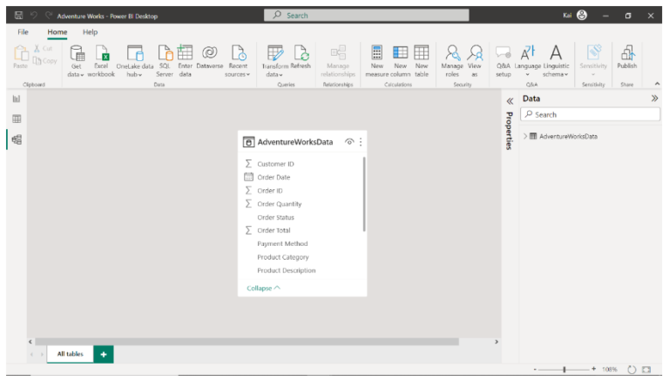The height and width of the screenshot is (381, 669).
Task: Open the Help ribbon tab
Action: coord(90,32)
